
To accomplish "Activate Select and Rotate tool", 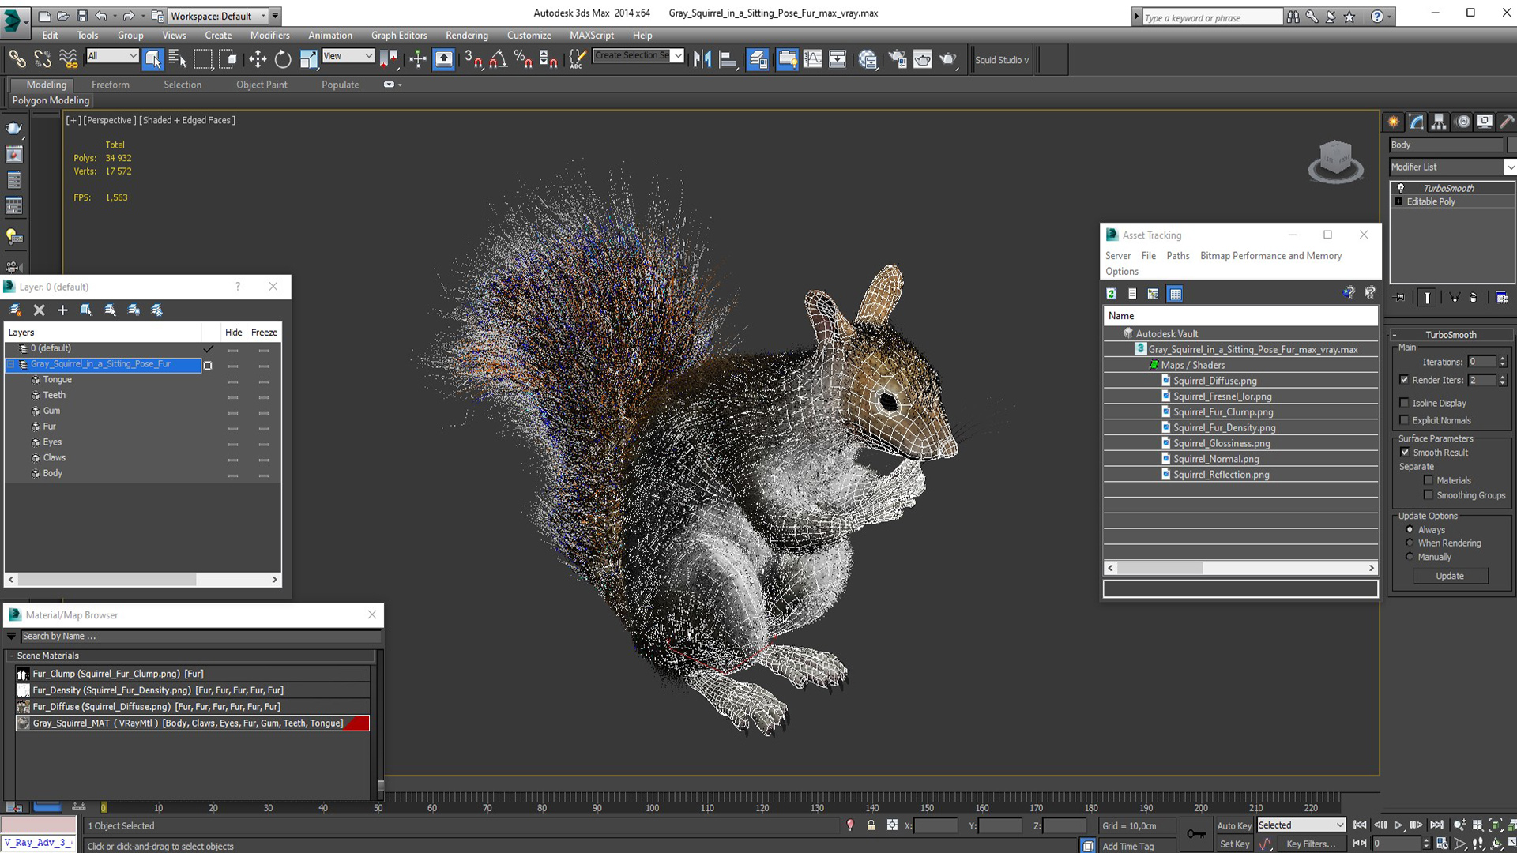I will (x=283, y=59).
